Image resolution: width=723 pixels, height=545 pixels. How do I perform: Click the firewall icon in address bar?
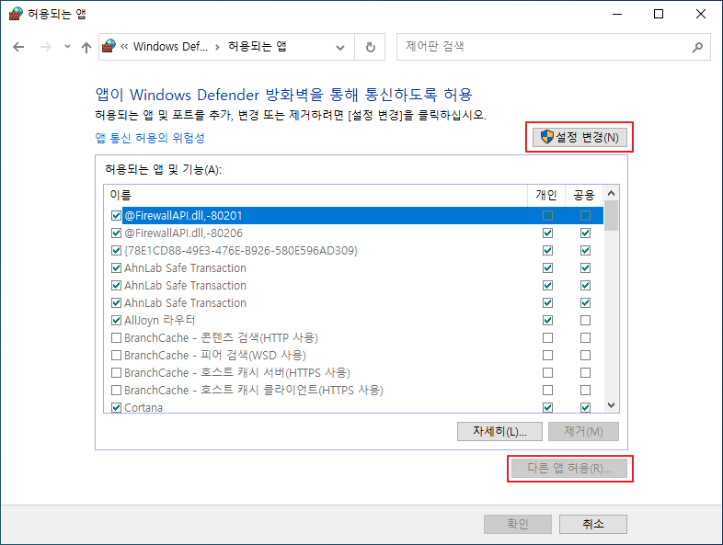(109, 46)
